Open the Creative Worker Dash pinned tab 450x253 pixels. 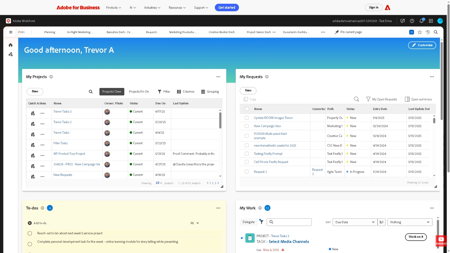(221, 32)
